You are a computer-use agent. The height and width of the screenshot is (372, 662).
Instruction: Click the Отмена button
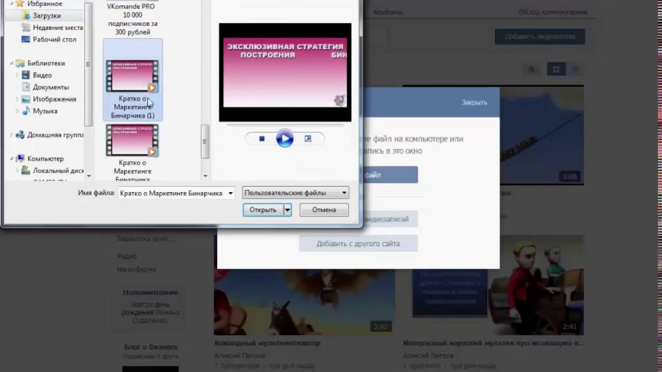tap(324, 210)
